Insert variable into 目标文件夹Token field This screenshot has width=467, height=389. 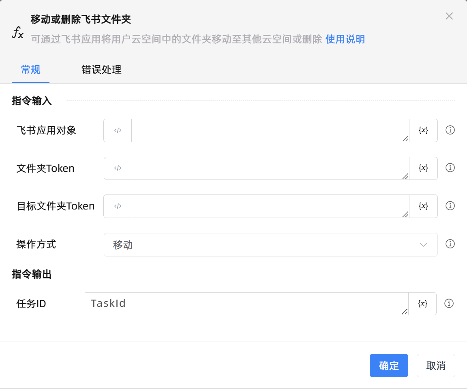click(423, 206)
